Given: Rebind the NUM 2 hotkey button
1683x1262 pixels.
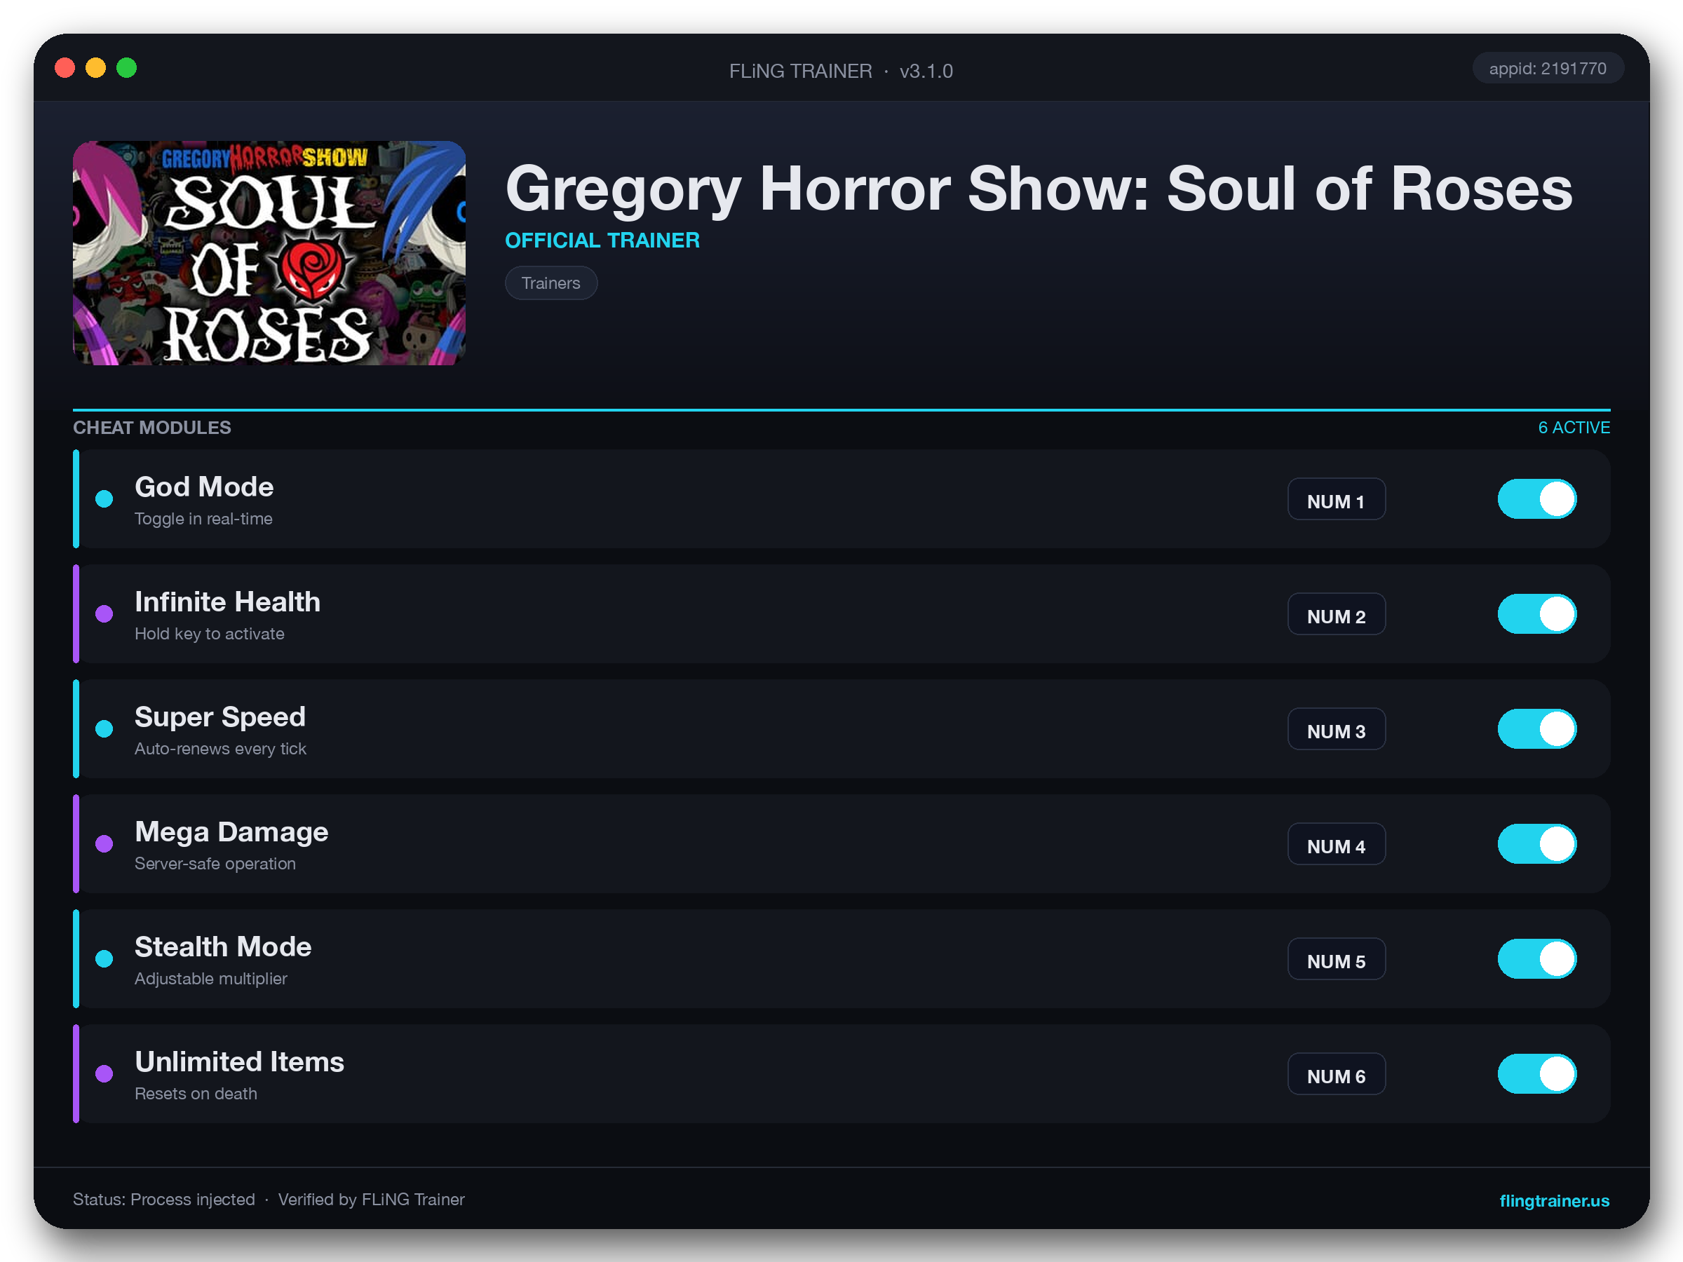Looking at the screenshot, I should 1336,614.
